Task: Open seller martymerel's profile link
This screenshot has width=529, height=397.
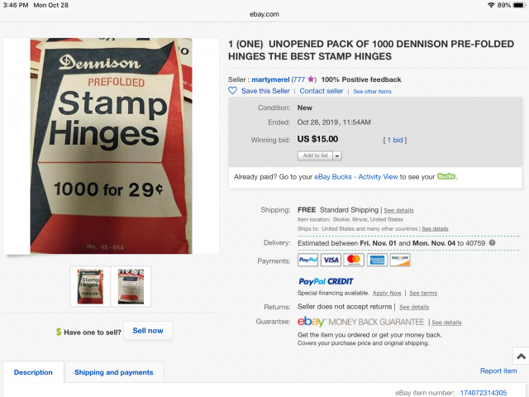Action: coord(270,79)
